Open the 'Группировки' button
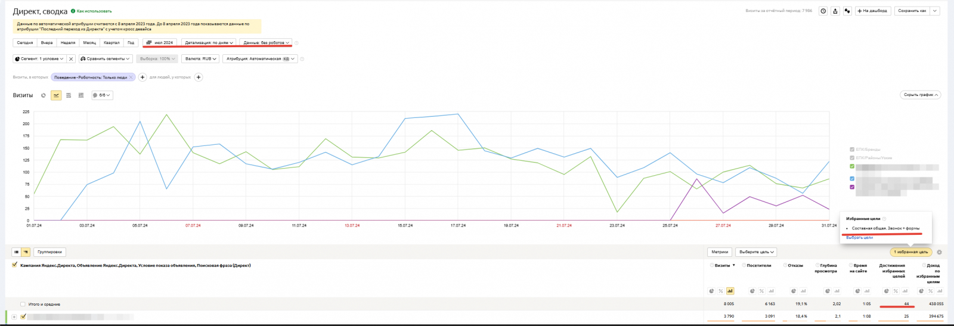Screen dimensions: 954x326 [x=49, y=252]
